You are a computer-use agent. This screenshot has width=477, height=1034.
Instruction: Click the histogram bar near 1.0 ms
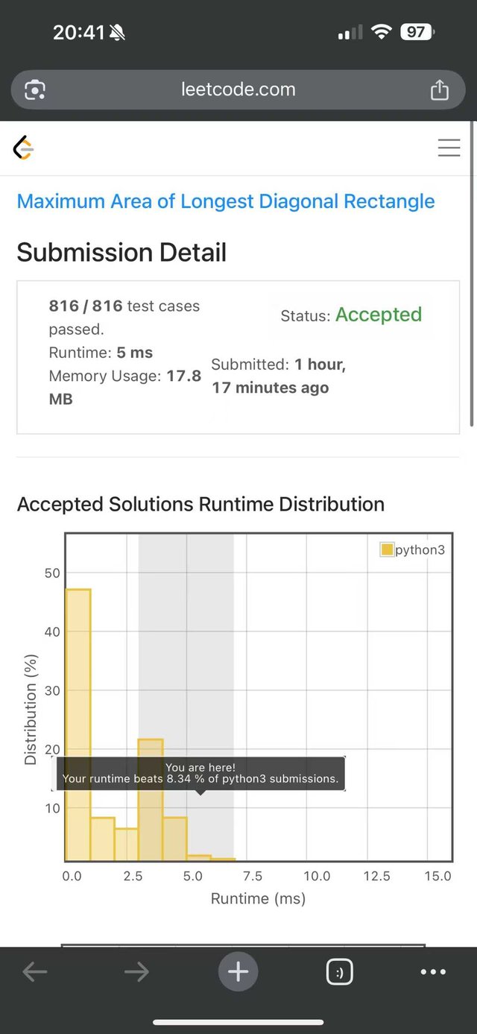tap(102, 839)
